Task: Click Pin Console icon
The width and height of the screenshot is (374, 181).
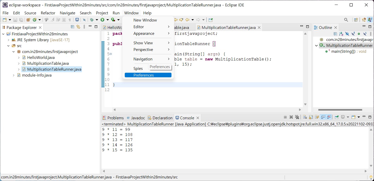Action: pos(337,117)
